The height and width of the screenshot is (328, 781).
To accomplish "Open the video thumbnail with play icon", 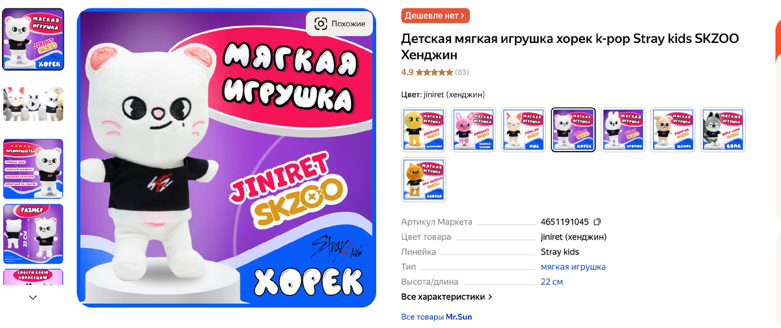I will pos(33,104).
